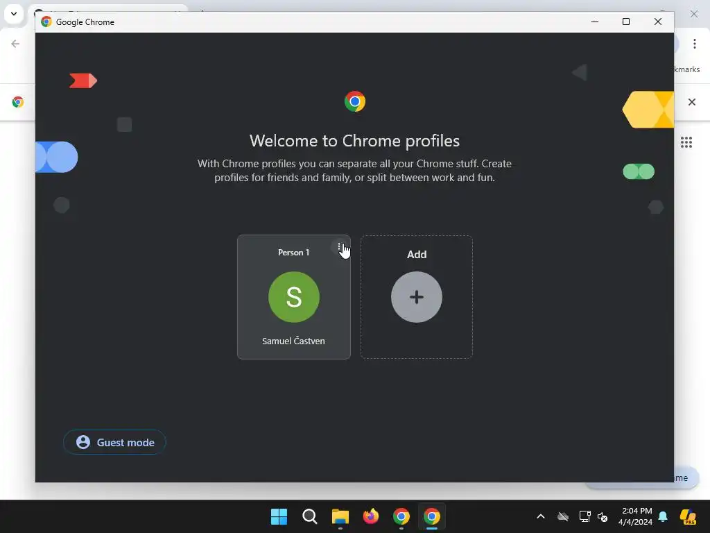Click the Chrome icon in the profile window title bar
This screenshot has width=710, height=533.
tap(46, 22)
